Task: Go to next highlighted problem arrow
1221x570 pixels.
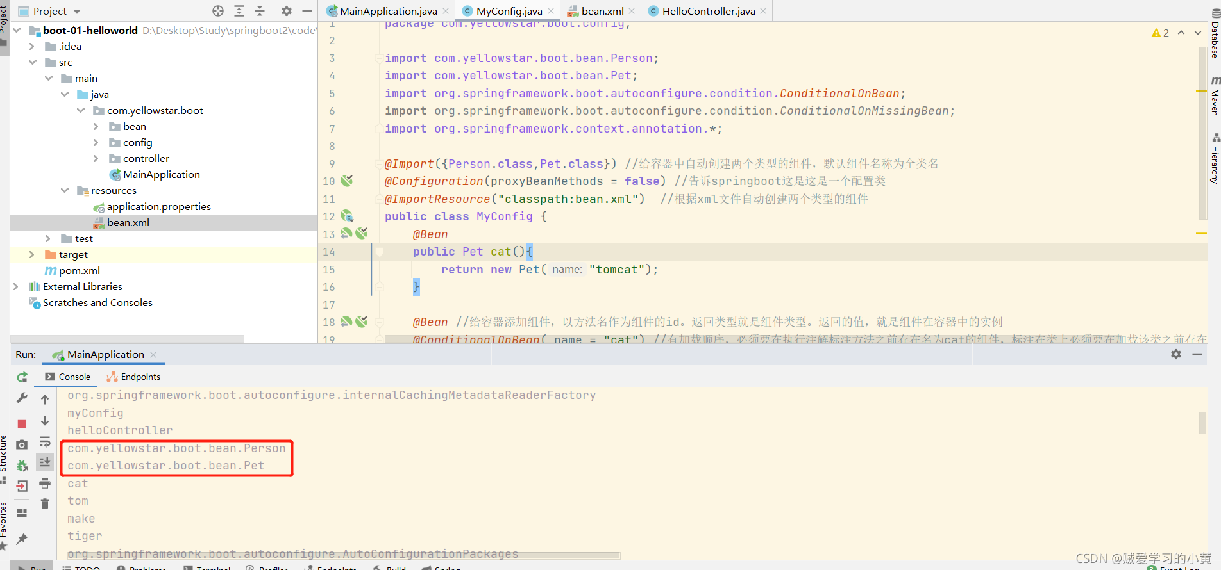Action: coord(1198,33)
